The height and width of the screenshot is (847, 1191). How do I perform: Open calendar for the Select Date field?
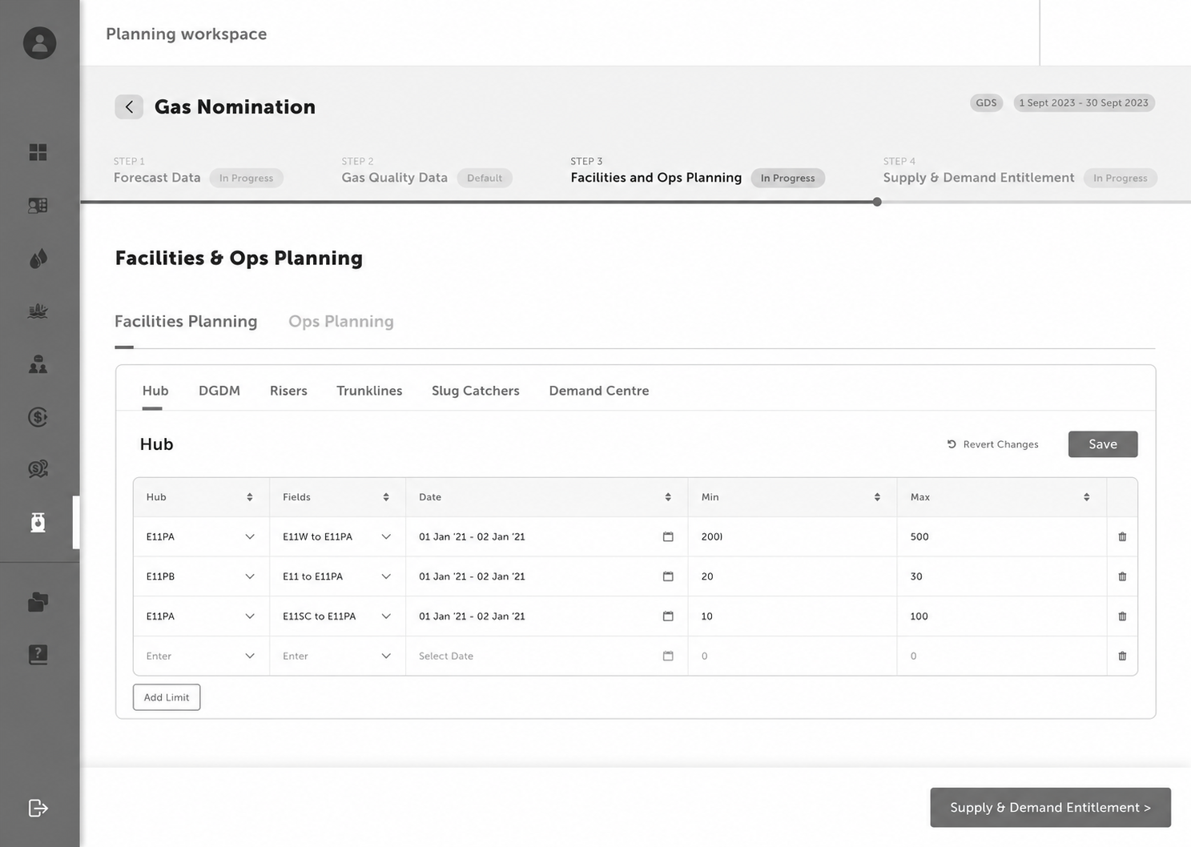pyautogui.click(x=668, y=656)
